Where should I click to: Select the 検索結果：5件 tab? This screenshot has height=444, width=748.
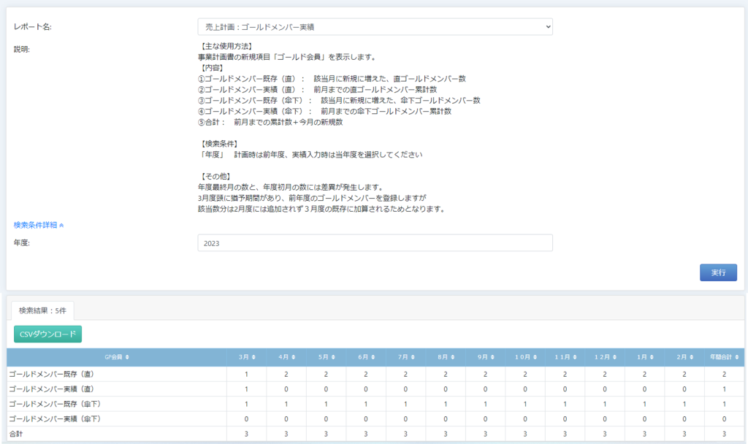click(42, 310)
